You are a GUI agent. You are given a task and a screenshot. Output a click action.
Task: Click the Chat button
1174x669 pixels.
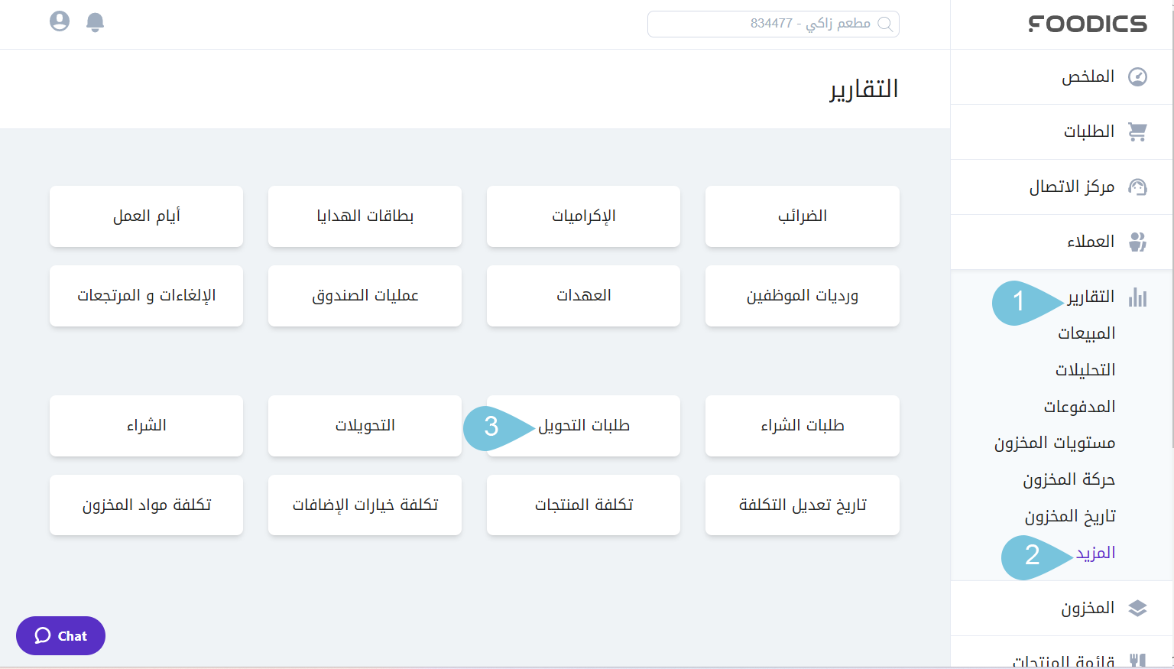pos(60,635)
